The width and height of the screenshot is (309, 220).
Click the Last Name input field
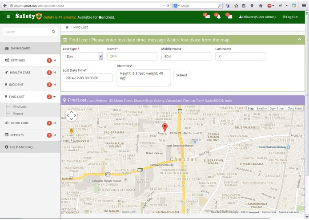point(240,56)
